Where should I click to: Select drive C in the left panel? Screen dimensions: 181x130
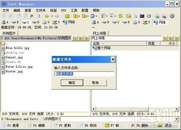click(x=26, y=22)
